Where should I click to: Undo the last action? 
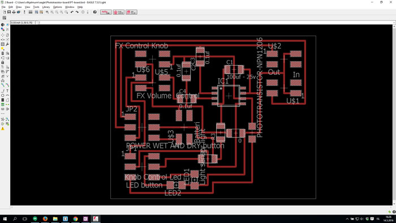pyautogui.click(x=72, y=12)
